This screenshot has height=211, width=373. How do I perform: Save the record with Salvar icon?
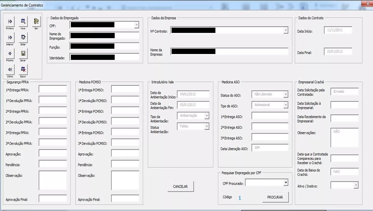point(23,53)
